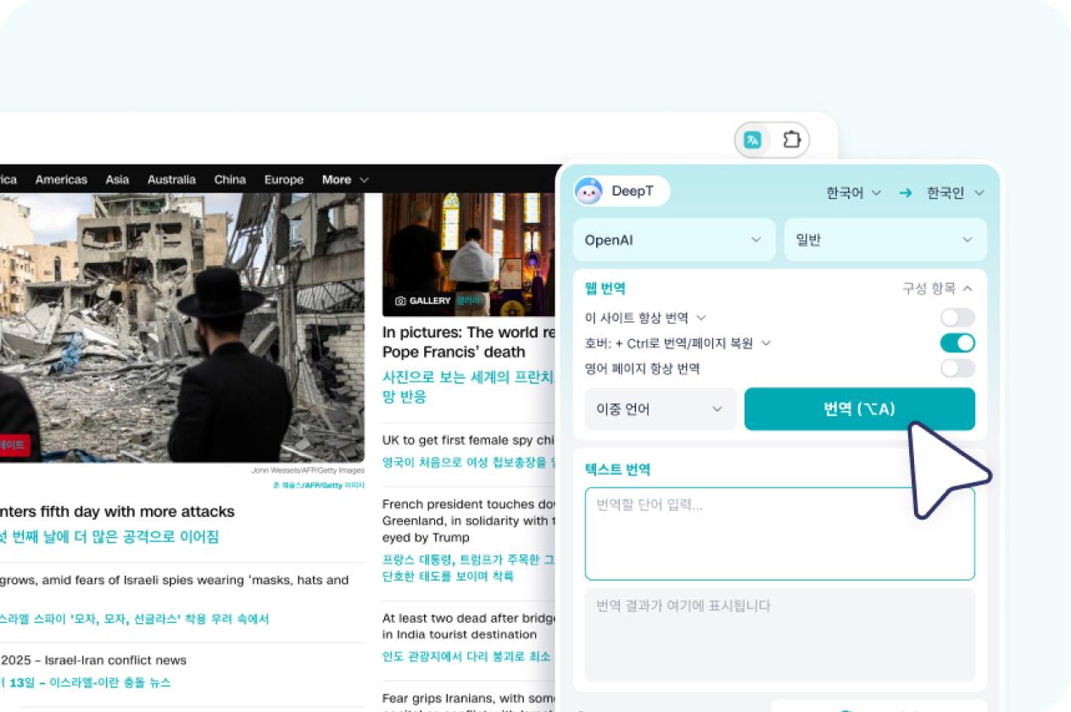Open French president Greenland story
The height and width of the screenshot is (712, 1071).
469,520
